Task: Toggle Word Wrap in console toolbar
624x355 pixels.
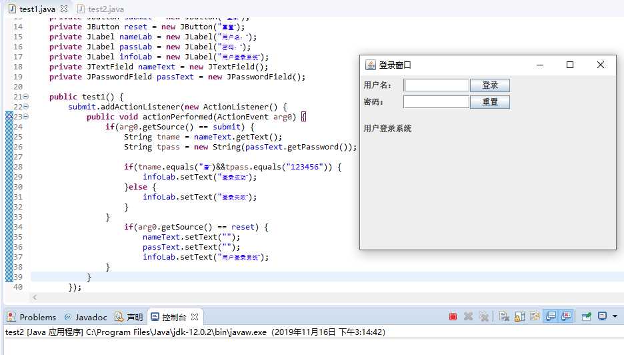Action: pos(535,317)
